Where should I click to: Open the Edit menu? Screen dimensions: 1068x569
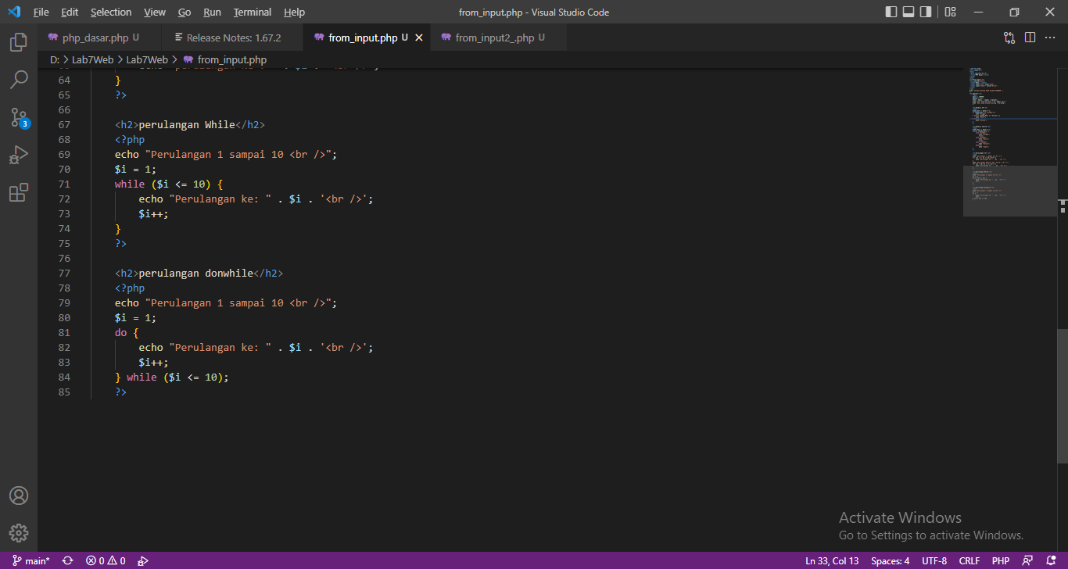pos(70,12)
